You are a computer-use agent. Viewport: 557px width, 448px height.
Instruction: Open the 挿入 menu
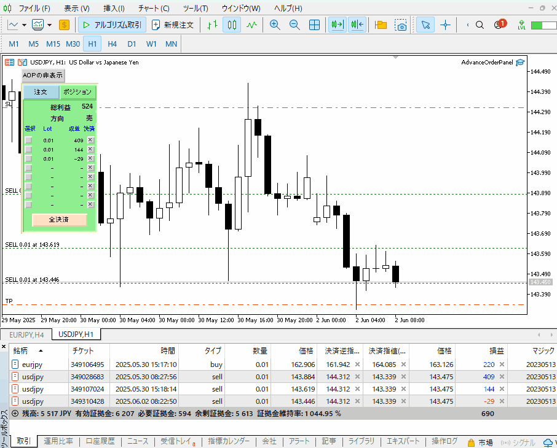tap(114, 8)
